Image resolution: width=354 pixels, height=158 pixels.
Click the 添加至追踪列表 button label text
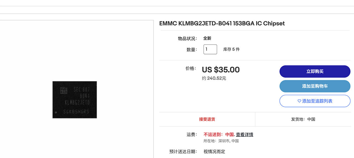pos(317,101)
